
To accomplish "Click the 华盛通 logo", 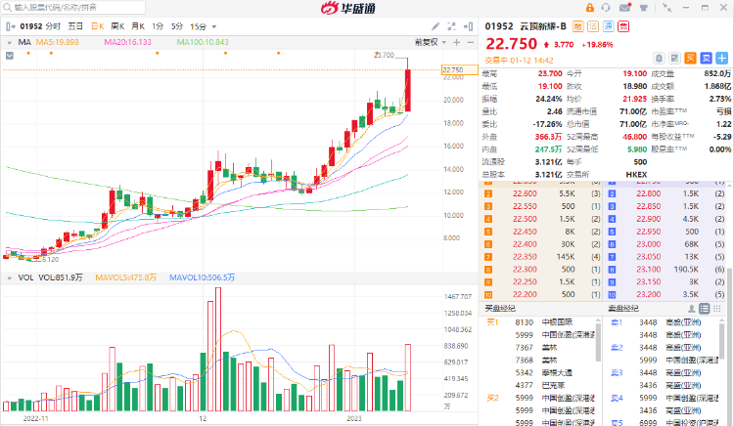I will (x=347, y=8).
